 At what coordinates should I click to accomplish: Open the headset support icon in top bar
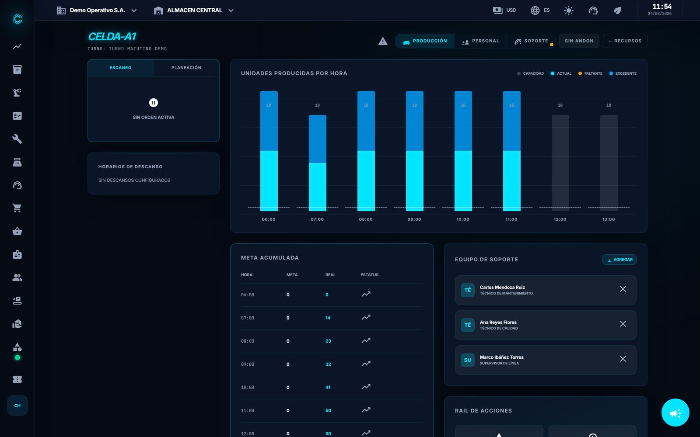tap(593, 10)
